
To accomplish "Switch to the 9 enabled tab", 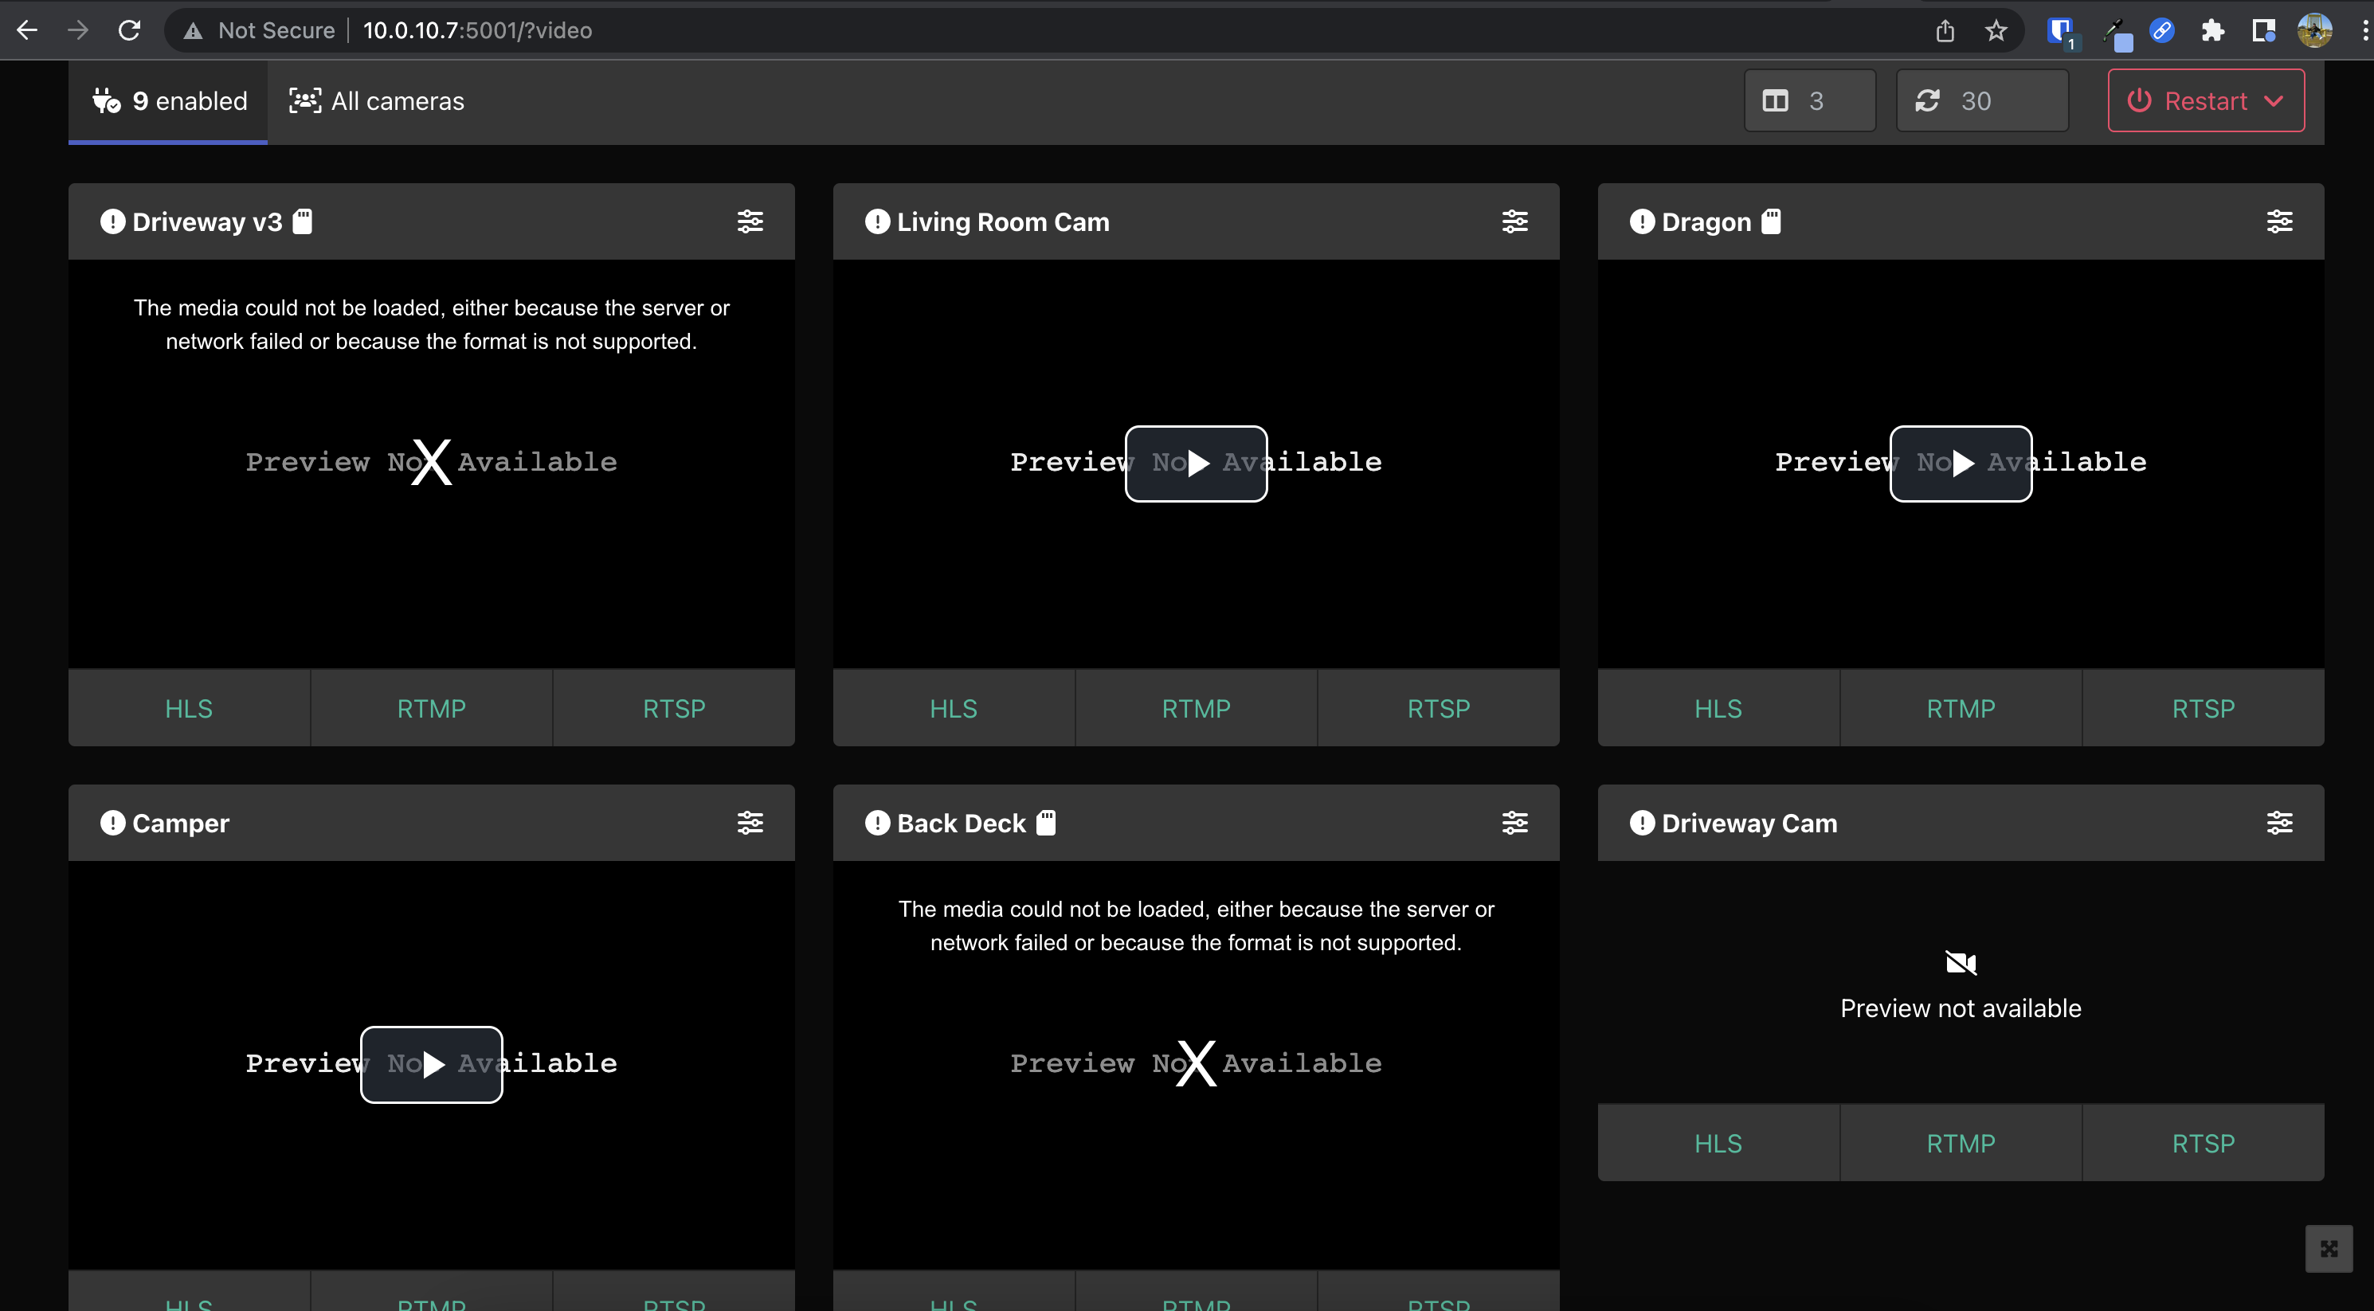I will [169, 101].
